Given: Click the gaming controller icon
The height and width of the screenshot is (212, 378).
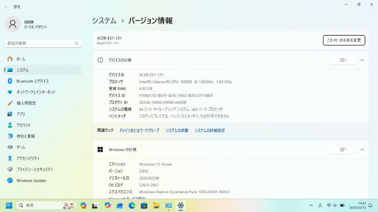Looking at the screenshot, I should 10,147.
